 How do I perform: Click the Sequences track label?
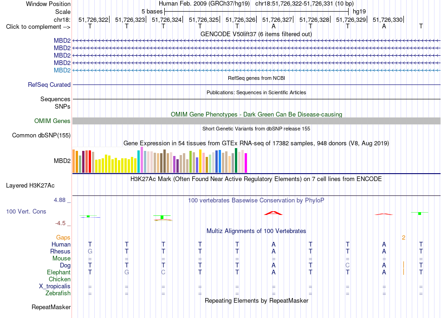tap(55, 99)
